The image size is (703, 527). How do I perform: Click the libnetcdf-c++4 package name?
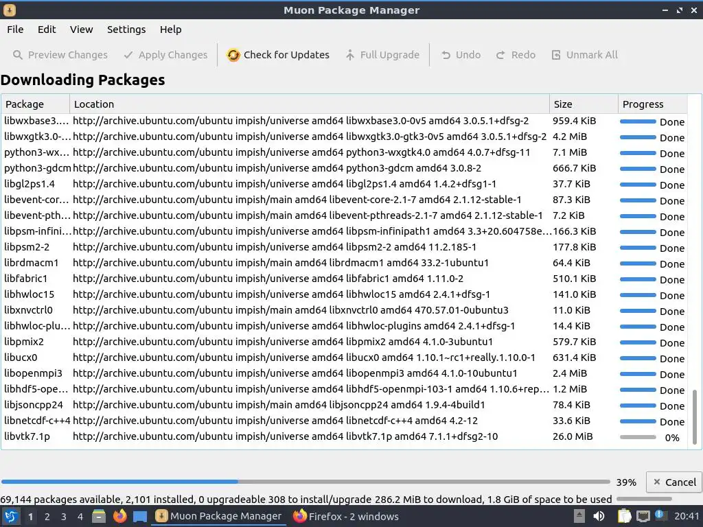coord(37,421)
